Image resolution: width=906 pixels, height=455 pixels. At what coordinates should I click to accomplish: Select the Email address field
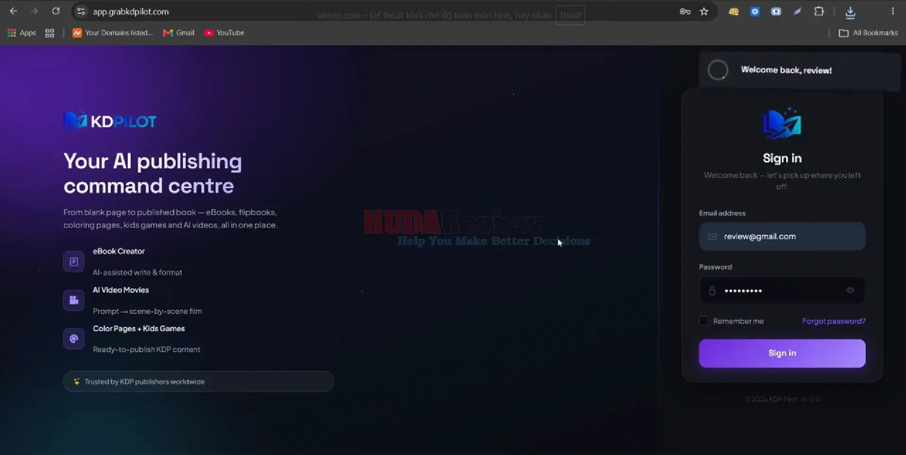(782, 236)
